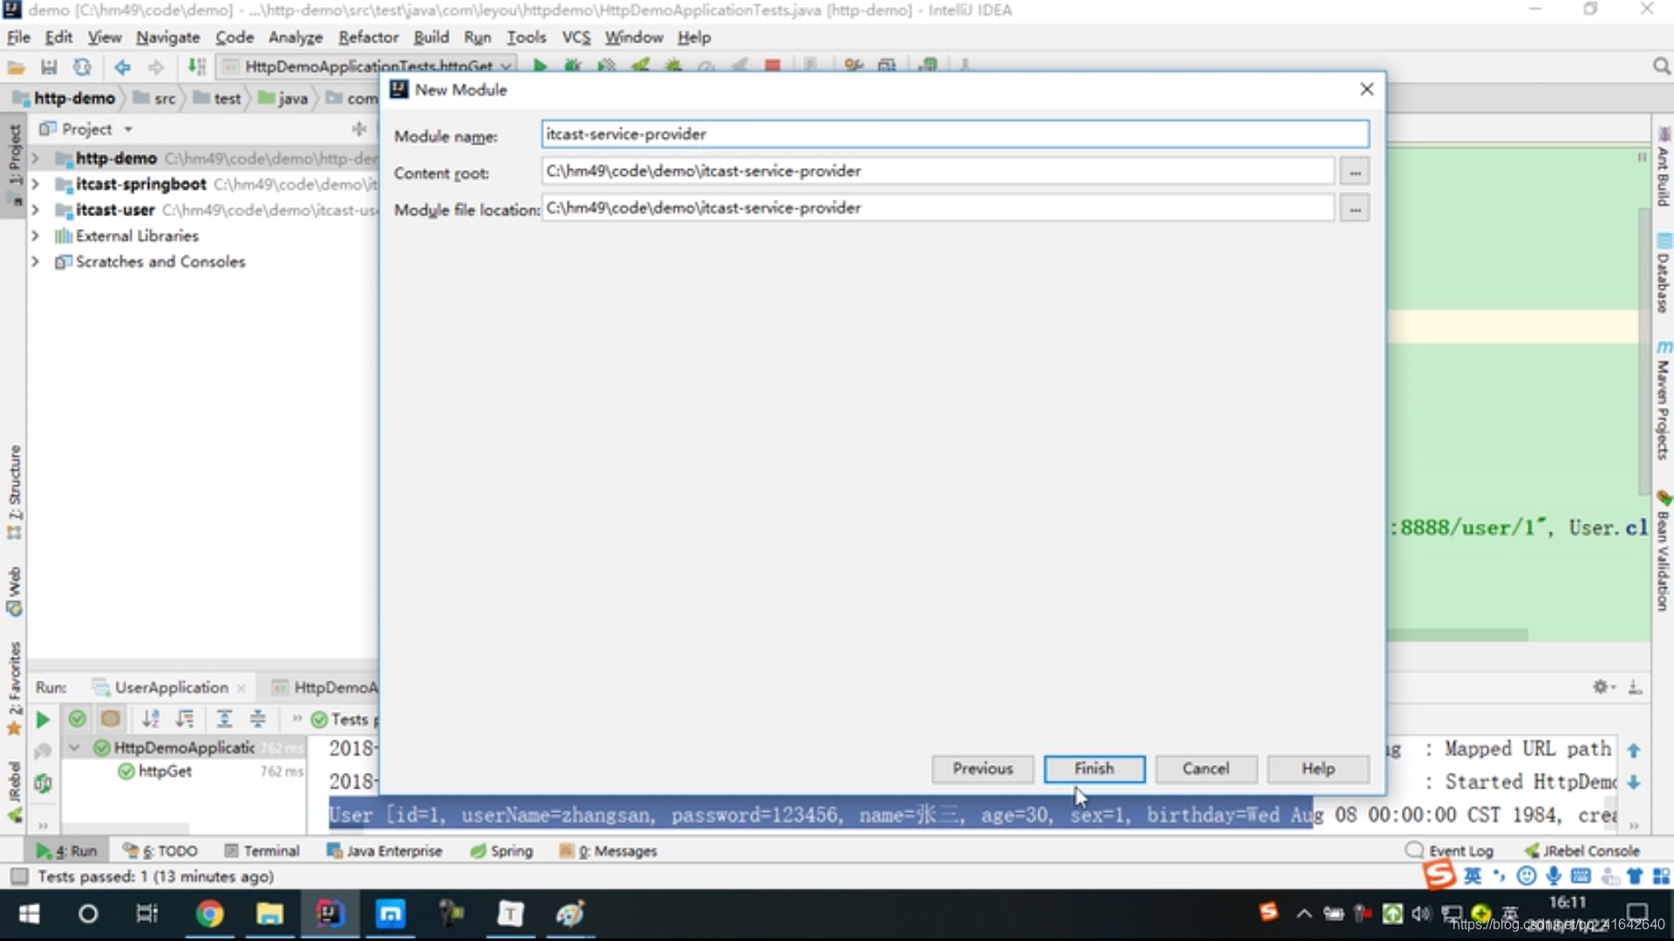Click the Previous button in New Module dialog
Screen dimensions: 1674x941
[983, 768]
